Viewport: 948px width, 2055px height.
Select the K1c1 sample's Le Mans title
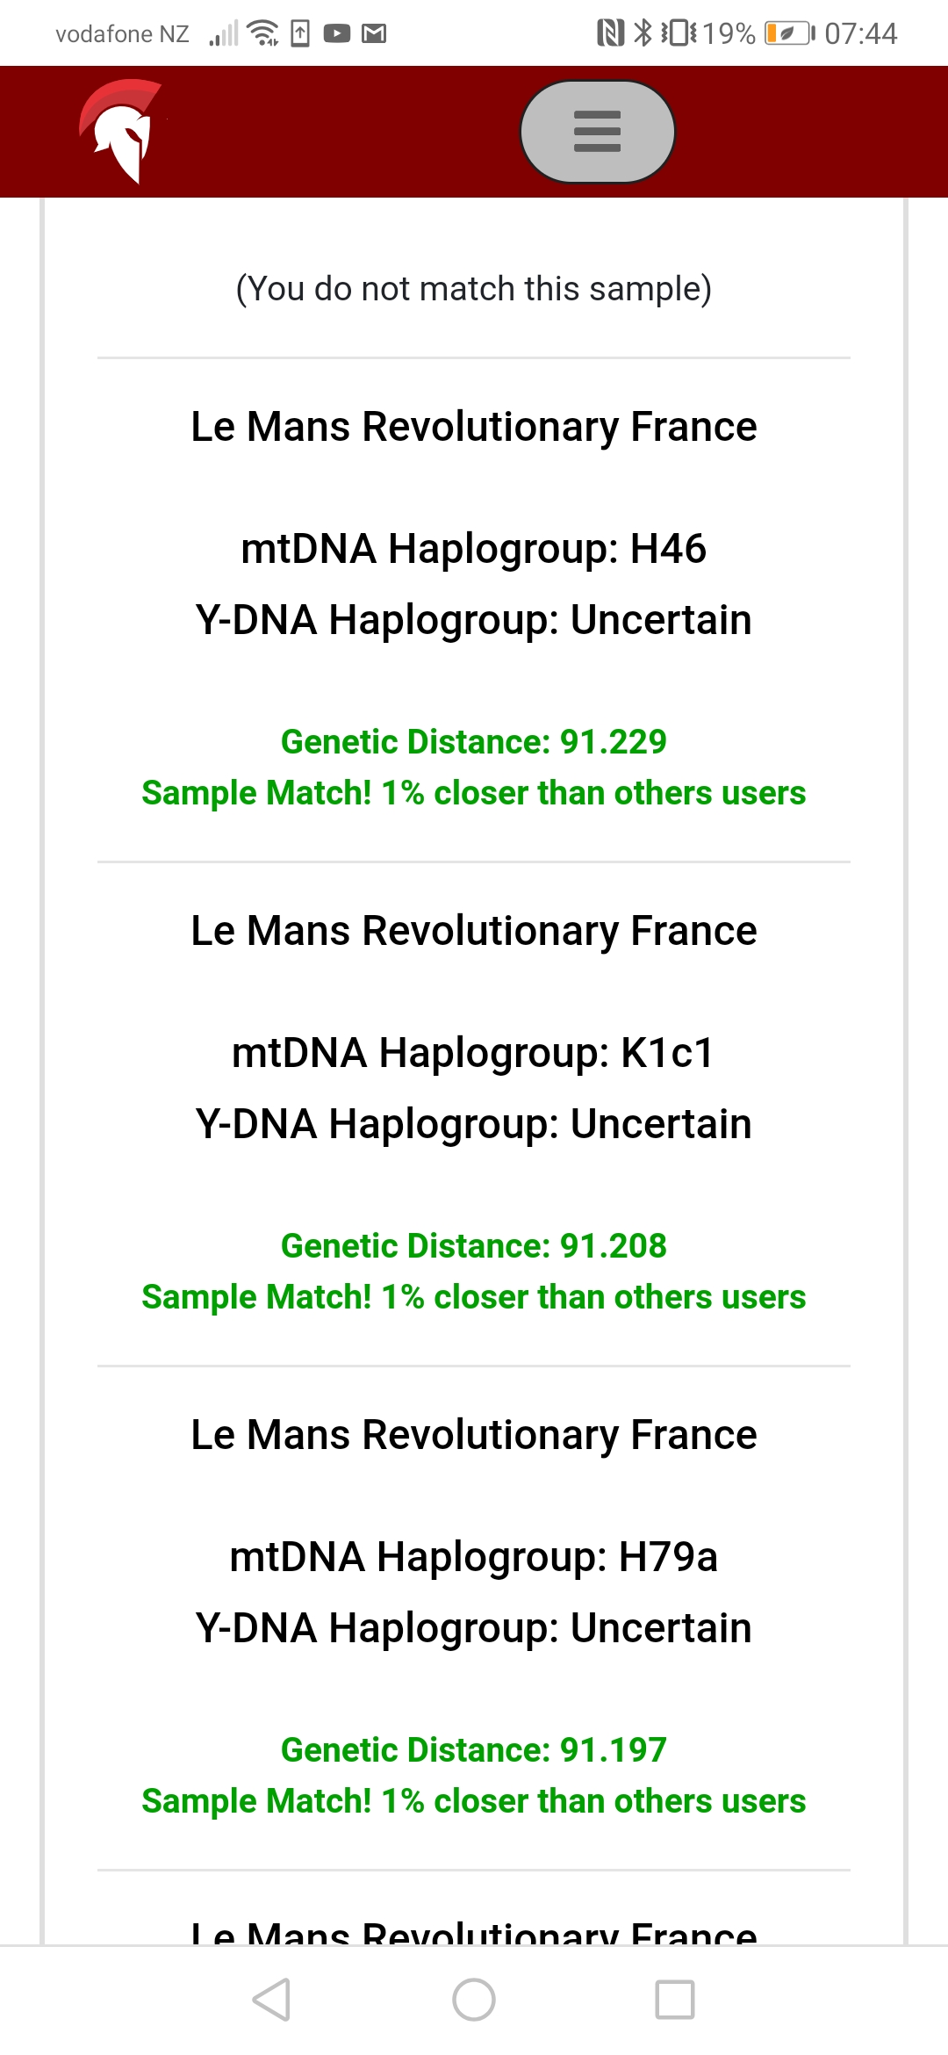[474, 932]
